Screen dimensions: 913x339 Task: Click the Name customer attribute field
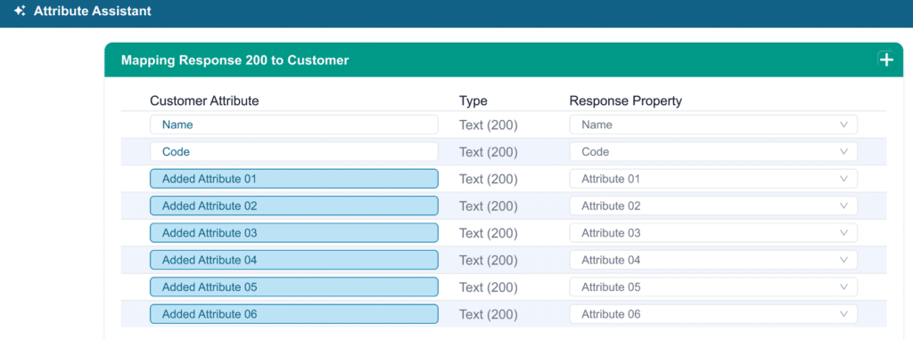(x=294, y=125)
